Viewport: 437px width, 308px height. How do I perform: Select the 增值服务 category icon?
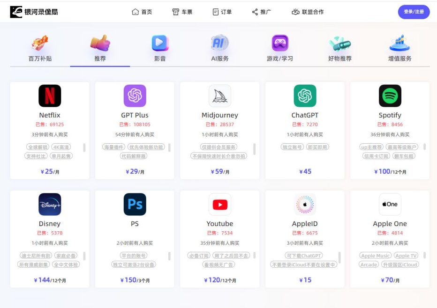[x=399, y=43]
